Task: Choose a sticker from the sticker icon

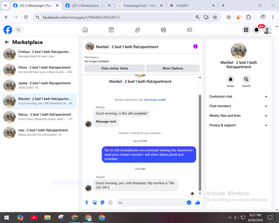Action: (x=103, y=202)
